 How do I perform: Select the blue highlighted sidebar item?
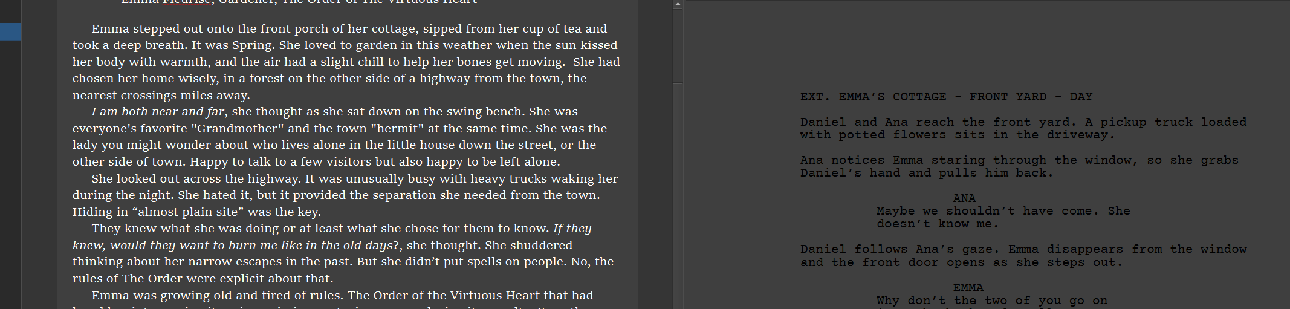click(10, 31)
